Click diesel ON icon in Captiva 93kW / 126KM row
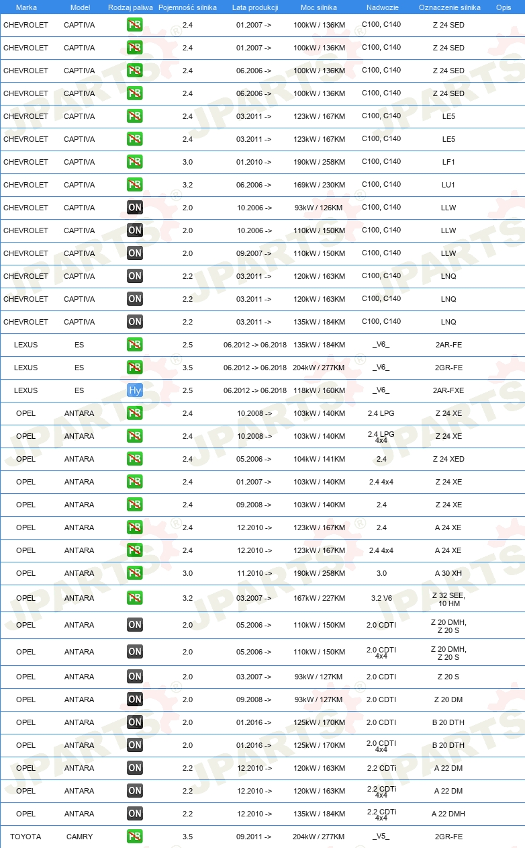This screenshot has width=525, height=848. click(x=135, y=208)
